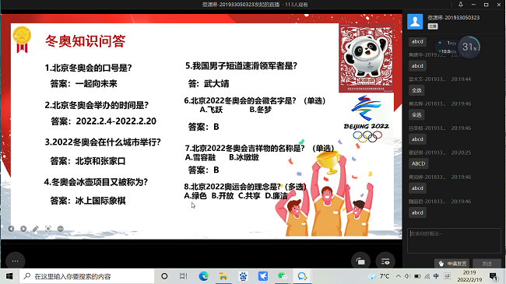This screenshot has height=284, width=506.
Task: Open the three-dots more menu button
Action: 15,261
